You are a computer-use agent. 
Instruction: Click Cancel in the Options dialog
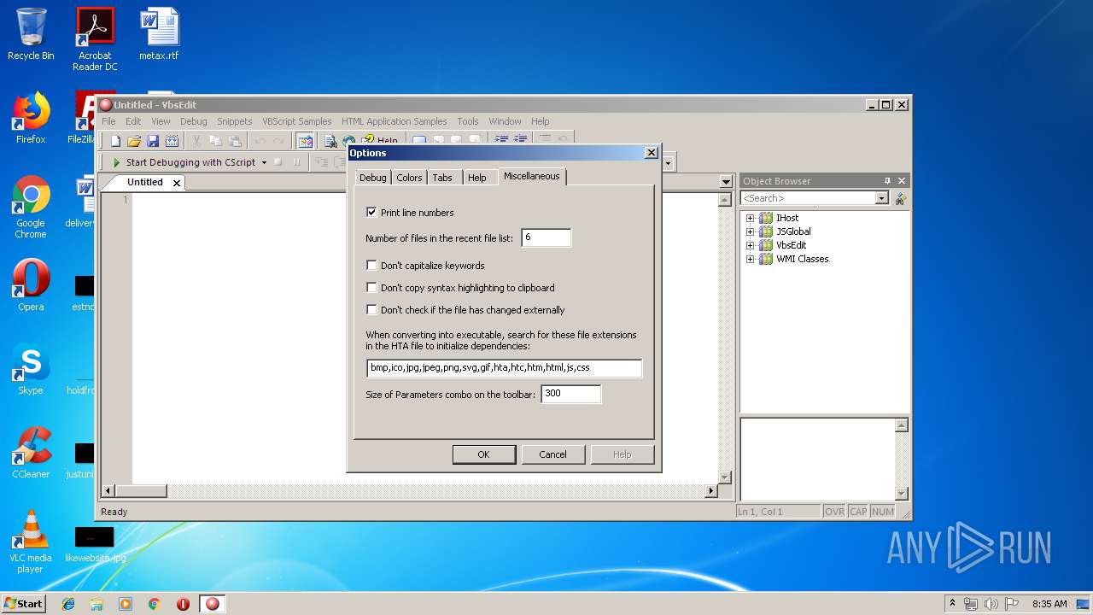pos(552,454)
